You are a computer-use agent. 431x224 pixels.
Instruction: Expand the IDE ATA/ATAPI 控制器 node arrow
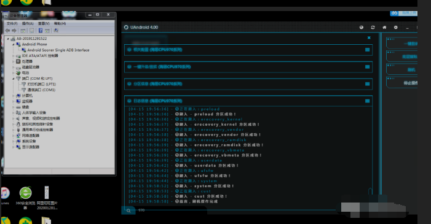(13, 56)
